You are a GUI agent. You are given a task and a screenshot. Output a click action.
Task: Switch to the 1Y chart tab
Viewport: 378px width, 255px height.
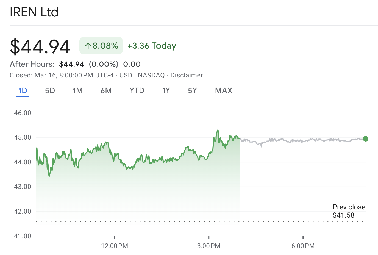(x=166, y=91)
